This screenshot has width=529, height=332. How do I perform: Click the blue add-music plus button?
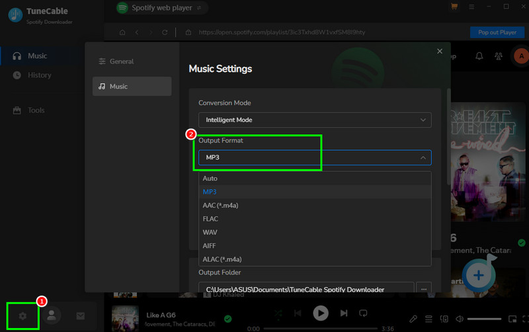click(478, 275)
